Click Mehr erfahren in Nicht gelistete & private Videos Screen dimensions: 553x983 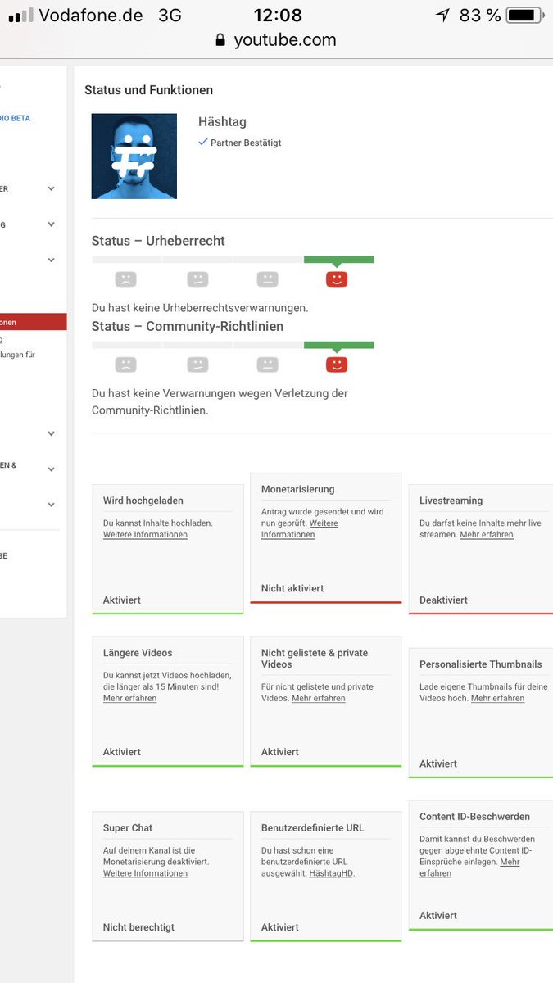click(x=319, y=698)
